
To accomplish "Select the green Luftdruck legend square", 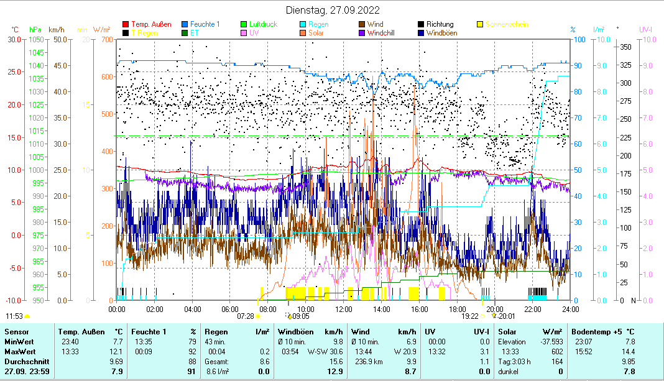I will pos(244,25).
